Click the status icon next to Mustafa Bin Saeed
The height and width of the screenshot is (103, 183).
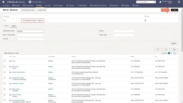click(10, 84)
